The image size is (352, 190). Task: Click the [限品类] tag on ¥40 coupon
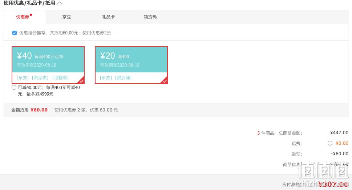point(40,77)
